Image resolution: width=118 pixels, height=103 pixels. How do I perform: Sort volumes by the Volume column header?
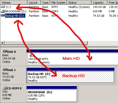[14, 3]
